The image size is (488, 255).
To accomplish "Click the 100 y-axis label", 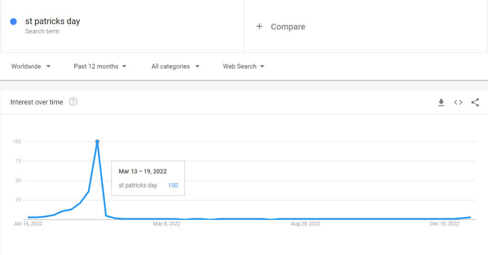I will (x=17, y=142).
